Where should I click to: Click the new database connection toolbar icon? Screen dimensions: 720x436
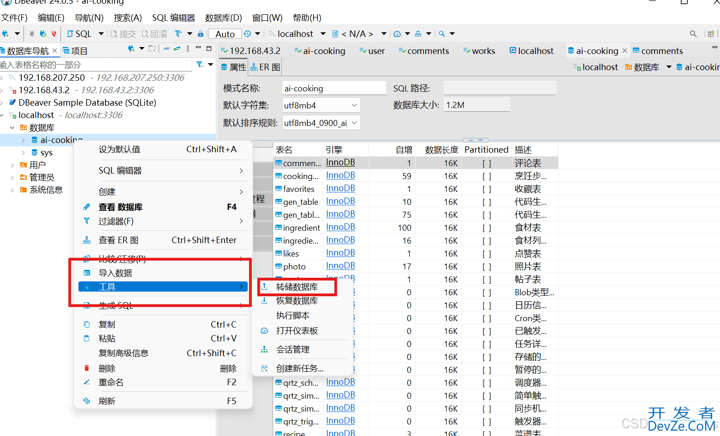coord(6,34)
